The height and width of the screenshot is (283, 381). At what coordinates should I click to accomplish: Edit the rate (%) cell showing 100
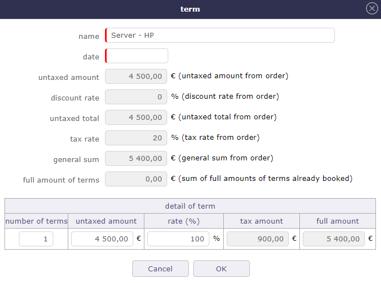(178, 239)
